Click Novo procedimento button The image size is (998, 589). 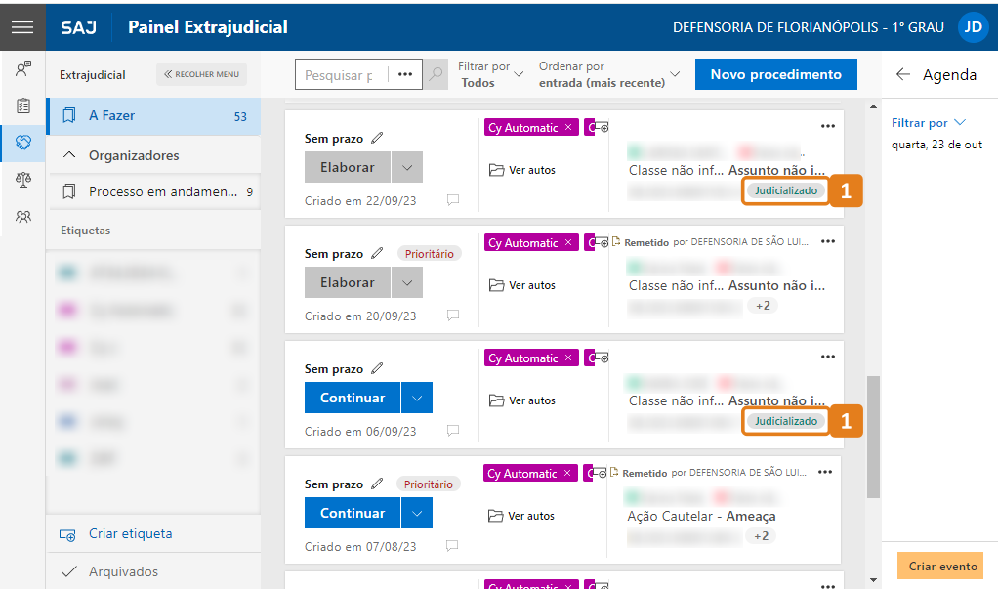(776, 74)
